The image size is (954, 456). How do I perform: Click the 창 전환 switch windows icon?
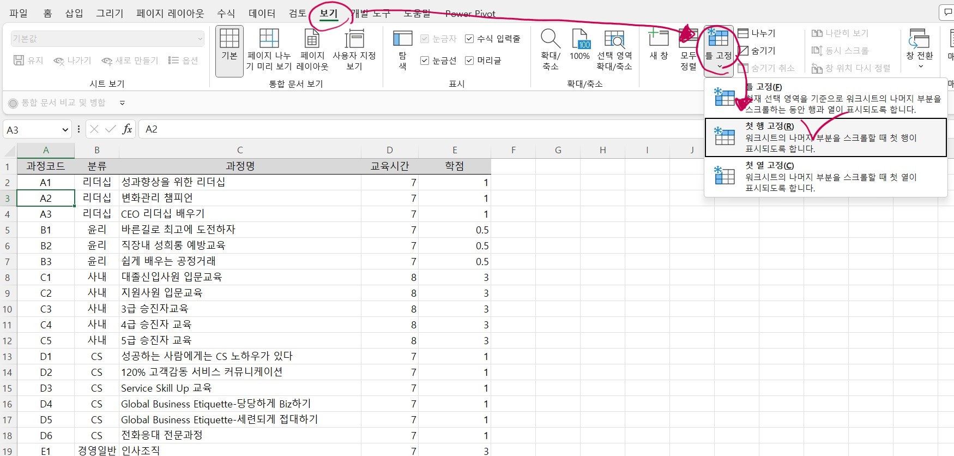pos(919,39)
